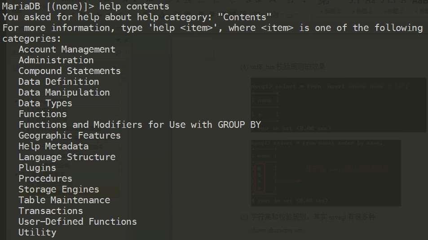Screen dimensions: 428x240
Task: Select the Geographic Features entry
Action: [x=70, y=135]
